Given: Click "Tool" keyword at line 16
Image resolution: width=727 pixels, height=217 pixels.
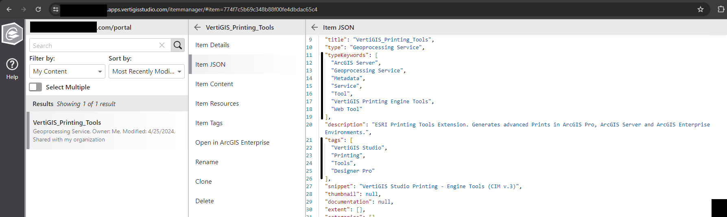Looking at the screenshot, I should pyautogui.click(x=341, y=94).
